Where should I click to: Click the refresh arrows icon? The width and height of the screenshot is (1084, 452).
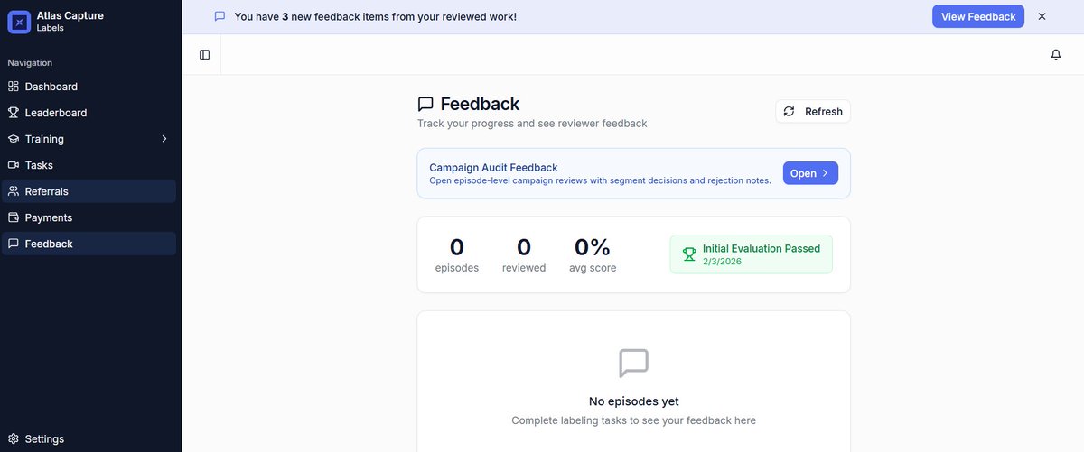pos(789,112)
